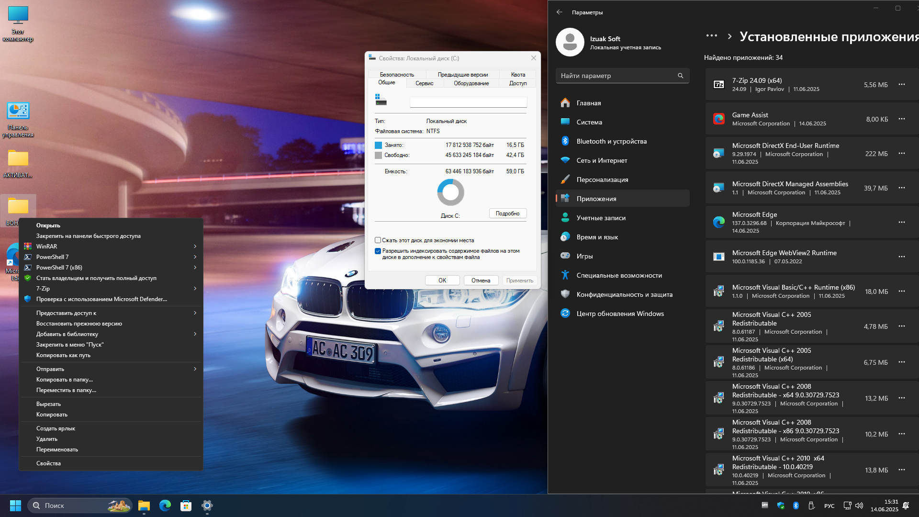The image size is (919, 517).
Task: Open Главная in Settings sidebar
Action: [622, 103]
